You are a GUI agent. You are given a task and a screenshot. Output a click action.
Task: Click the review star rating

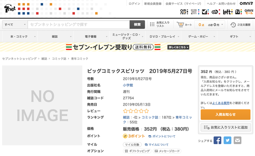136,111
